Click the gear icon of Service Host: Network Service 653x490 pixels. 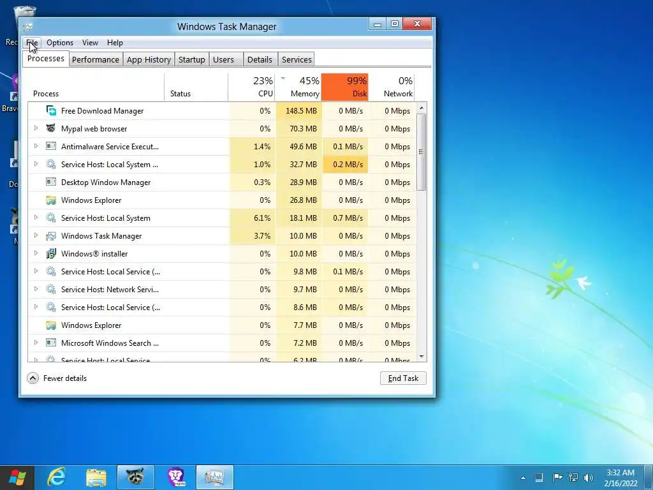point(51,289)
